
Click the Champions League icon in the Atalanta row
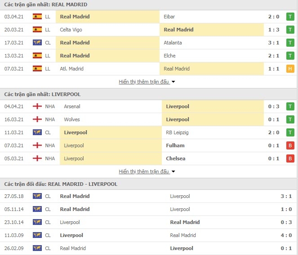(x=37, y=43)
